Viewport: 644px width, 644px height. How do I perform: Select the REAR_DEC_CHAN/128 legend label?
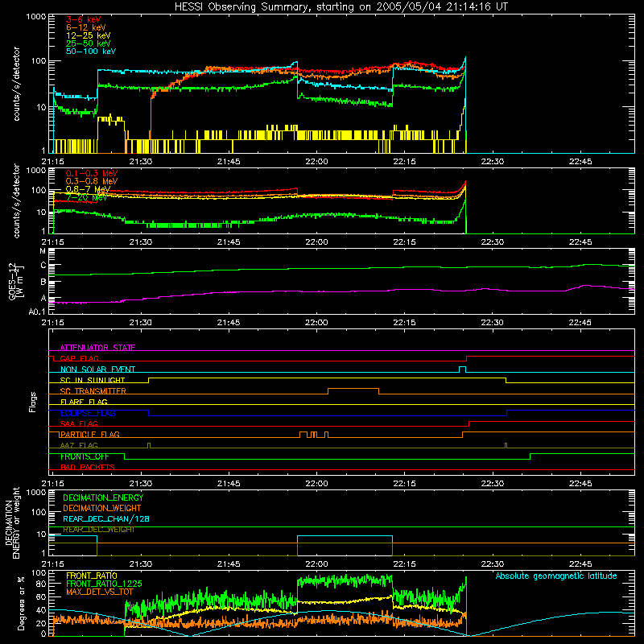click(106, 518)
